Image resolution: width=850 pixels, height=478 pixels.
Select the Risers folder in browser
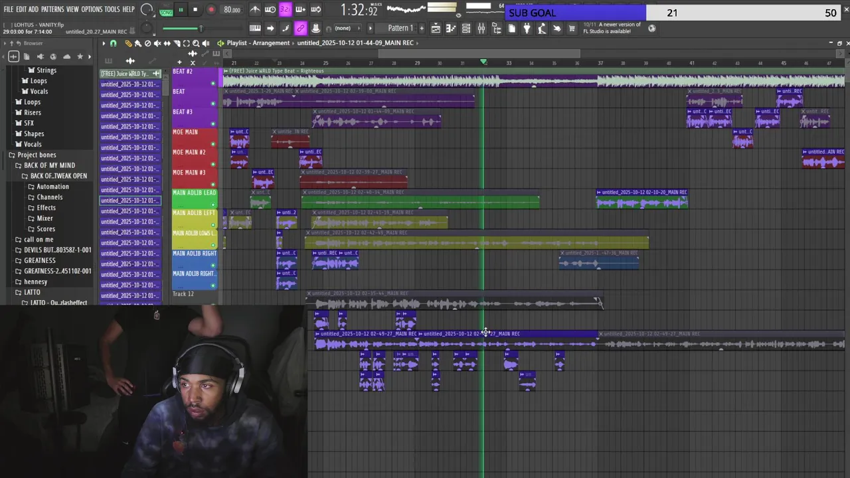pos(33,113)
